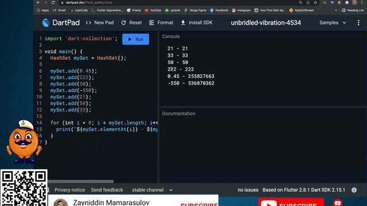Click code line void main() {
367x206 pixels.
[x=64, y=51]
